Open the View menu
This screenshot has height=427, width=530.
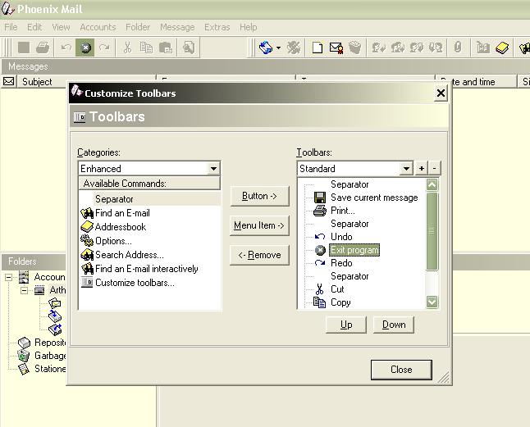pyautogui.click(x=61, y=27)
